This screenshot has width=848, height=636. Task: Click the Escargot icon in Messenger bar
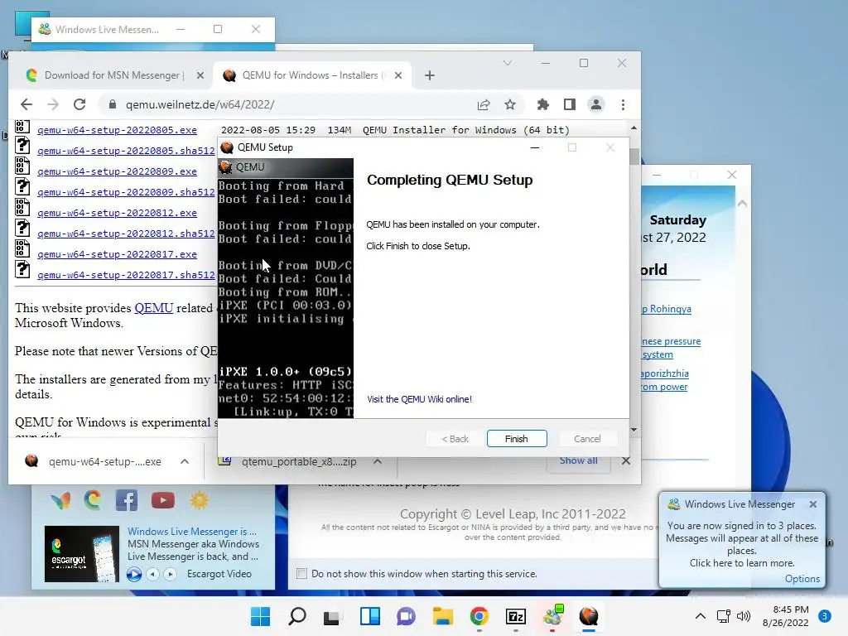tap(93, 500)
